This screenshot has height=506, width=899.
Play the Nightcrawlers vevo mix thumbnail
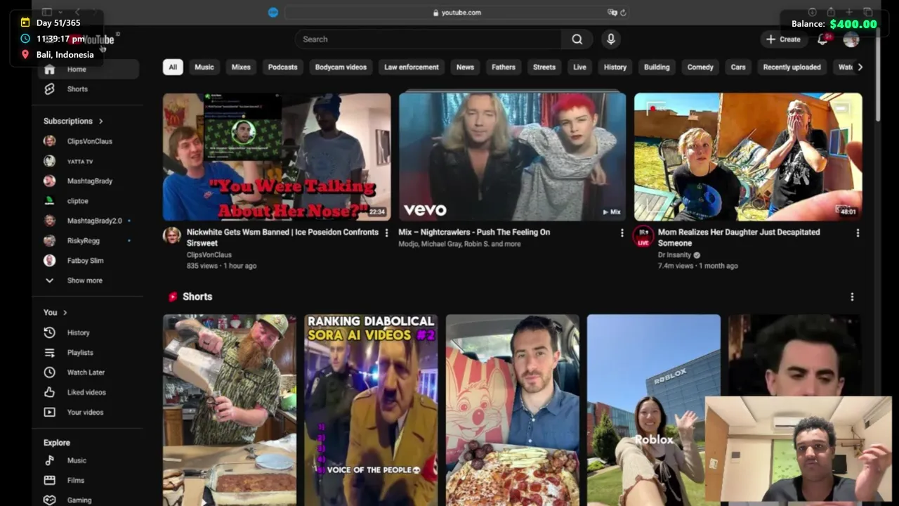click(512, 157)
